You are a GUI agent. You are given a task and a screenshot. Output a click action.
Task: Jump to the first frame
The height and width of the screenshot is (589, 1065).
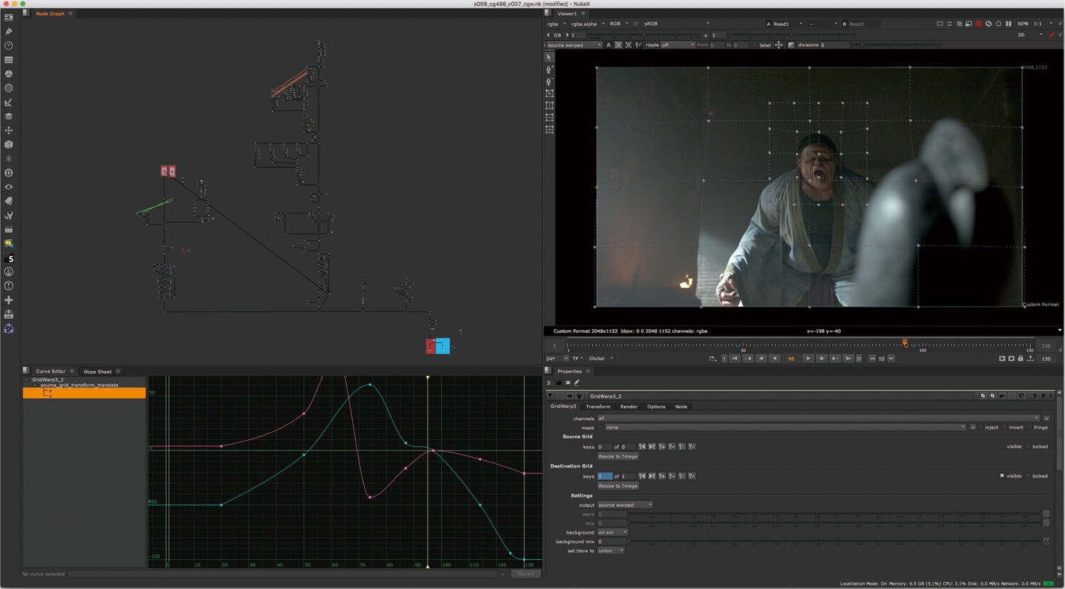point(735,358)
